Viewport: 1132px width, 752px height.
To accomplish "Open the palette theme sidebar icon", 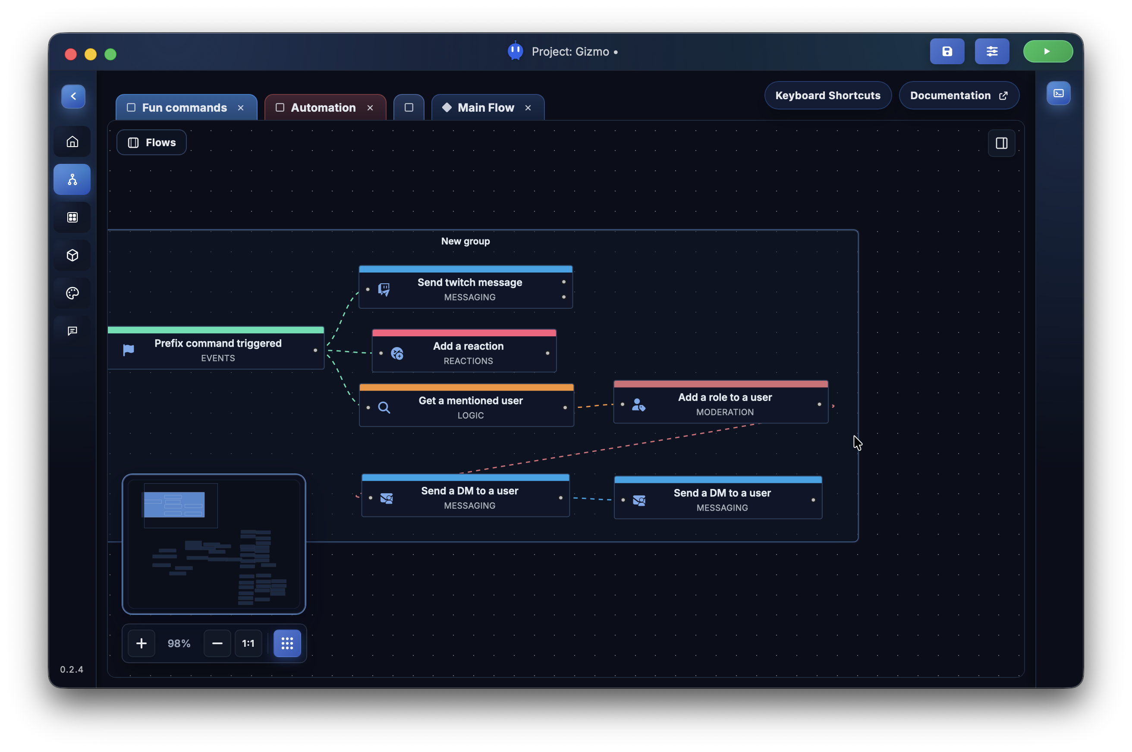I will point(72,293).
